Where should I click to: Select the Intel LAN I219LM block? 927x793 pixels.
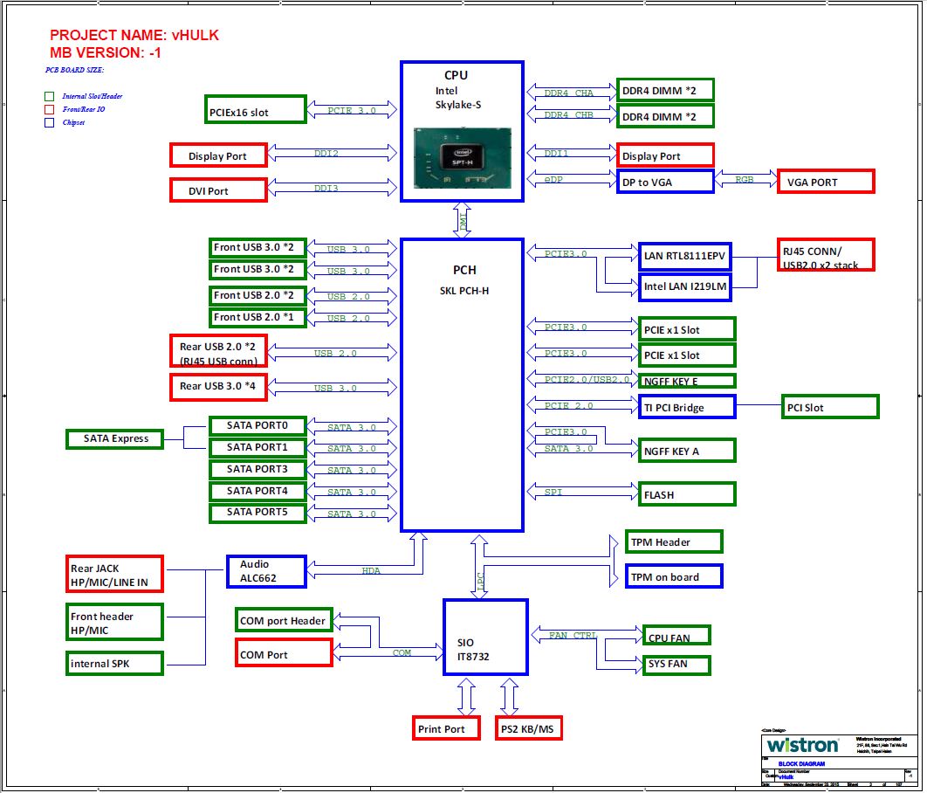click(685, 286)
